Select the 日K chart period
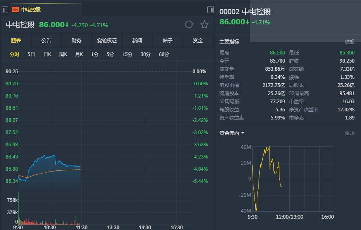Image resolution: width=361 pixels, height=230 pixels. (x=47, y=54)
